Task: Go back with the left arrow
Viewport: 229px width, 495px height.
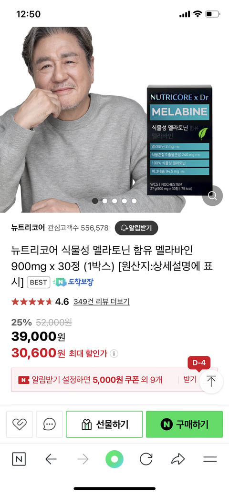Action: (51, 459)
